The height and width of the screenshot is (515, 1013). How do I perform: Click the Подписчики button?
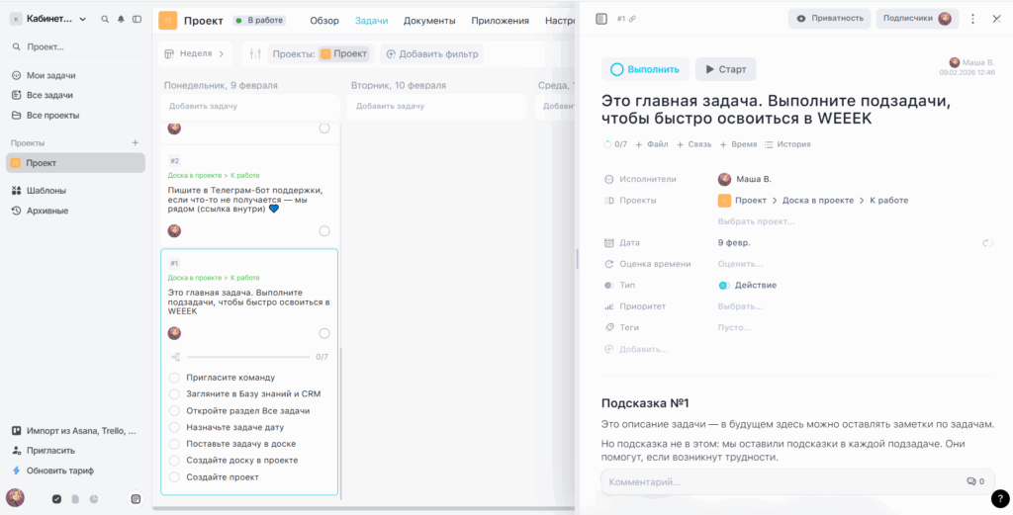point(917,18)
